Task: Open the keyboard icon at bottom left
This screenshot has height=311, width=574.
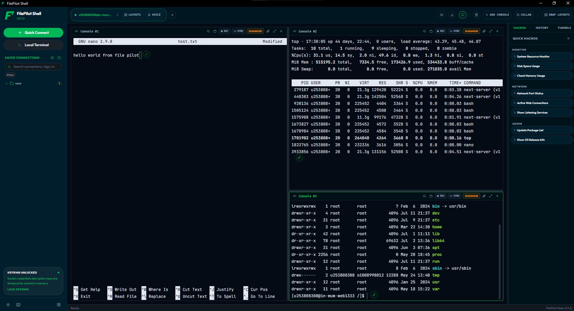Action: (x=18, y=305)
